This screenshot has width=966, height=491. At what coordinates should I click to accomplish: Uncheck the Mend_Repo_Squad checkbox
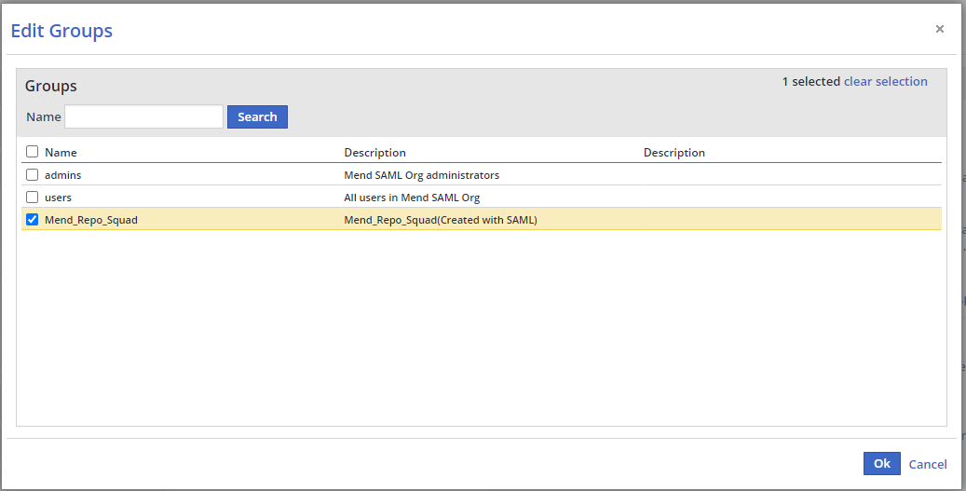(33, 220)
